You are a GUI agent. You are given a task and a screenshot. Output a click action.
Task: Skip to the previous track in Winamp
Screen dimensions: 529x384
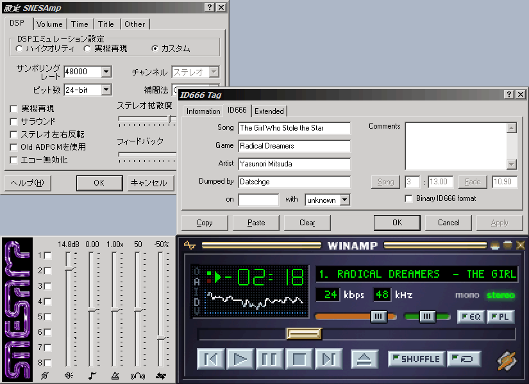click(x=210, y=359)
